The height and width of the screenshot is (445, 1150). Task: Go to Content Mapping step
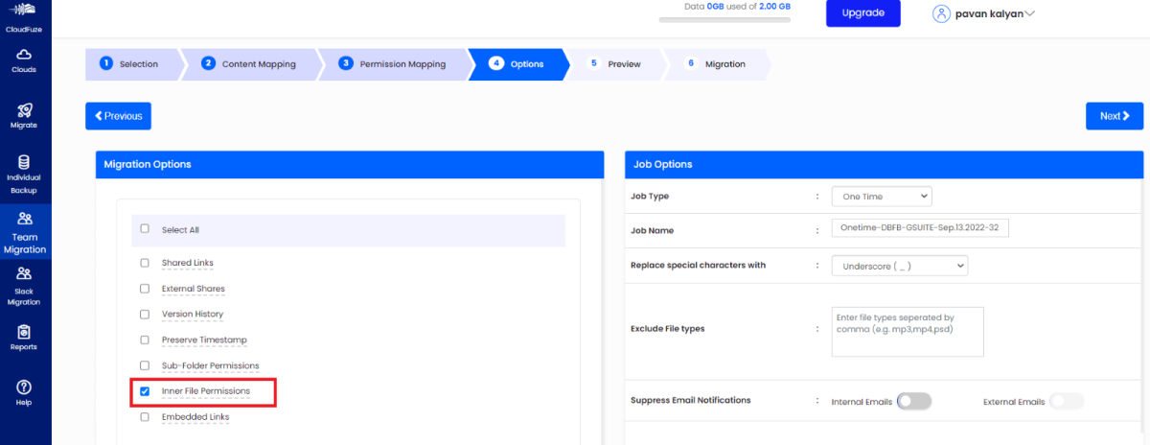point(248,64)
